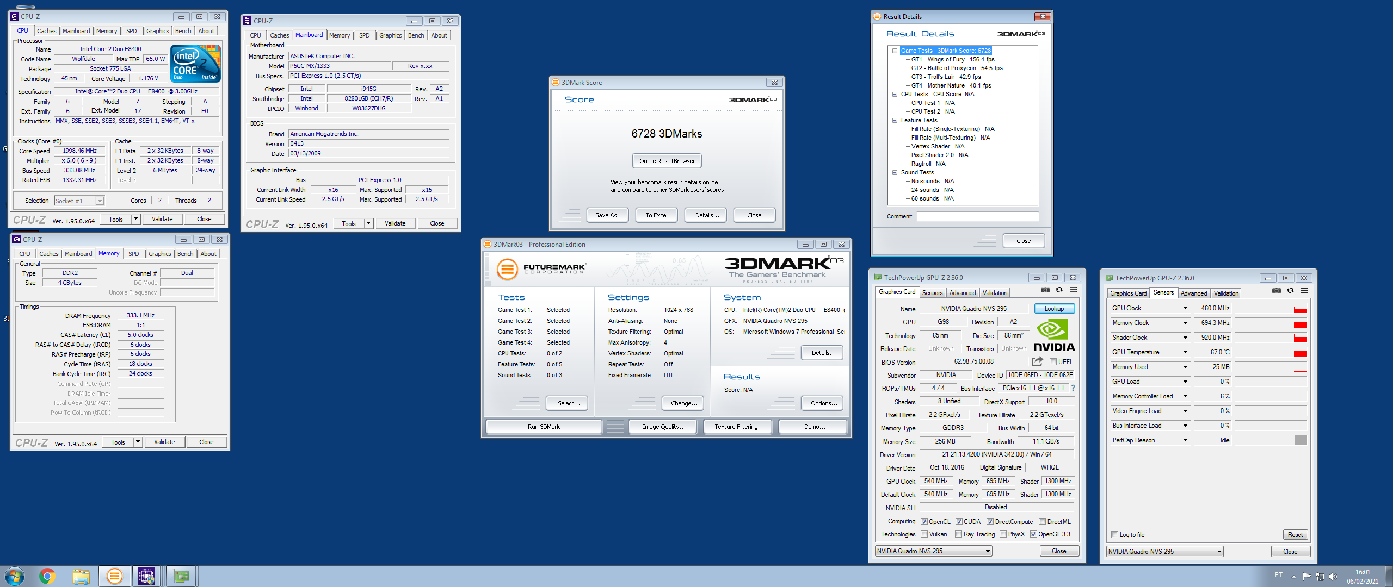The width and height of the screenshot is (1393, 587).
Task: Open hamburger menu in GPU-Z Sensors window
Action: click(1304, 290)
